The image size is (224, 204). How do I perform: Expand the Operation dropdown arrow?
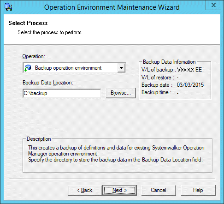pyautogui.click(x=121, y=68)
